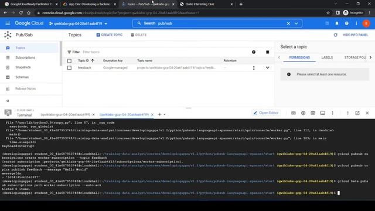Bookmark this page with the star
The image size is (375, 211).
[328, 13]
